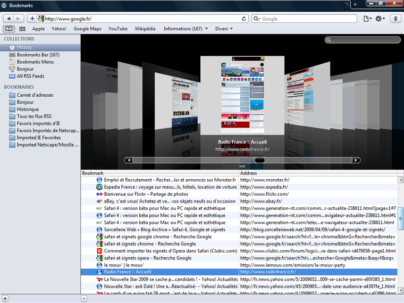Click the list scrollbar up arrow
This screenshot has height=303, width=404.
coord(400,180)
